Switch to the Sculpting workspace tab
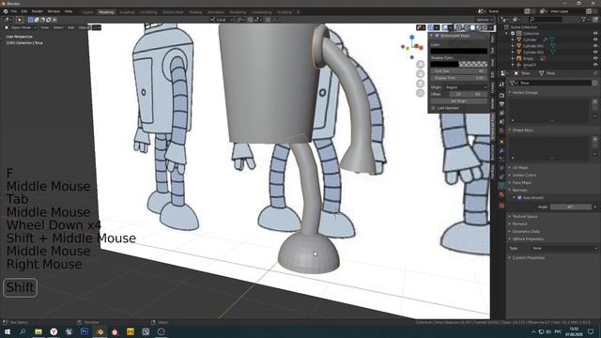This screenshot has height=338, width=601. click(x=127, y=12)
